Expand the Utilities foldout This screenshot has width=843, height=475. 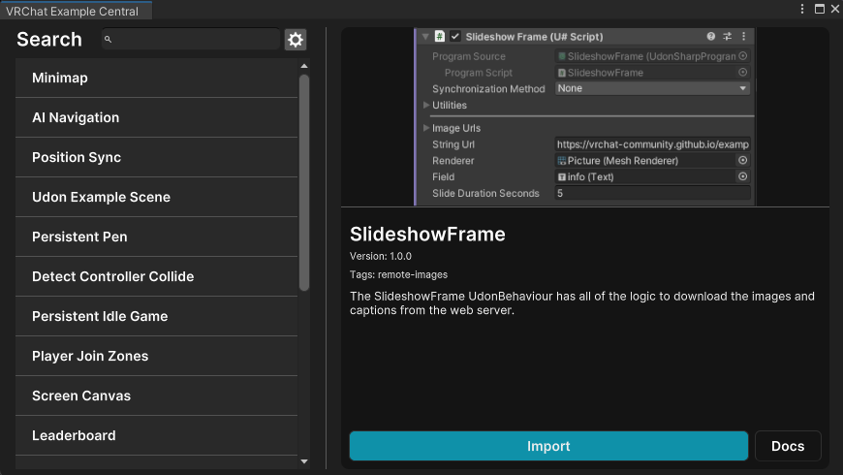[426, 105]
